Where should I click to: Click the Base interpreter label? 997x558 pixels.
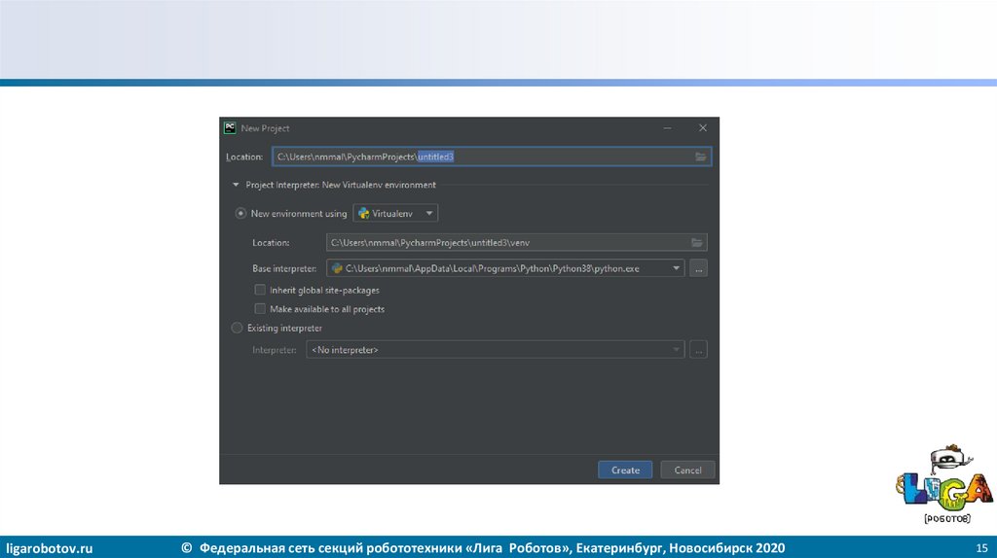tap(284, 268)
